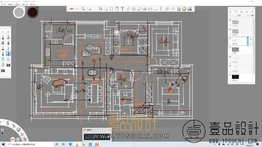Open the Brush Library from the toolbar
The height and width of the screenshot is (147, 262).
coord(179,9)
